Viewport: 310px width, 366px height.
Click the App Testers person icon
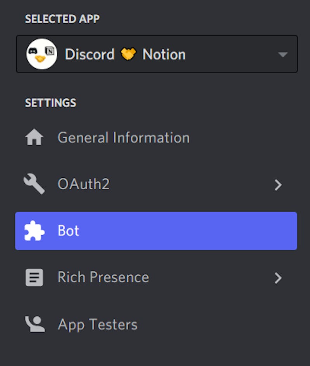(x=35, y=324)
